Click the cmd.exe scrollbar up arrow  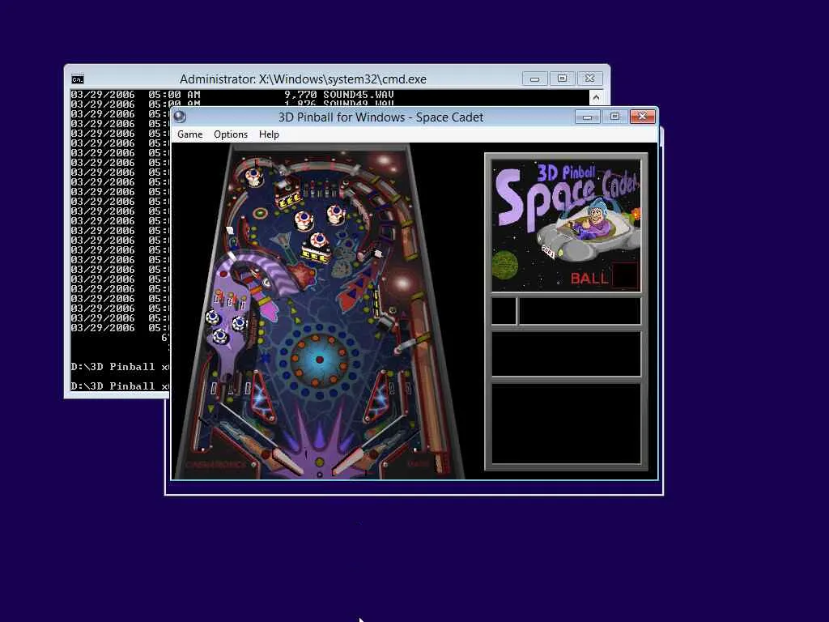tap(596, 97)
